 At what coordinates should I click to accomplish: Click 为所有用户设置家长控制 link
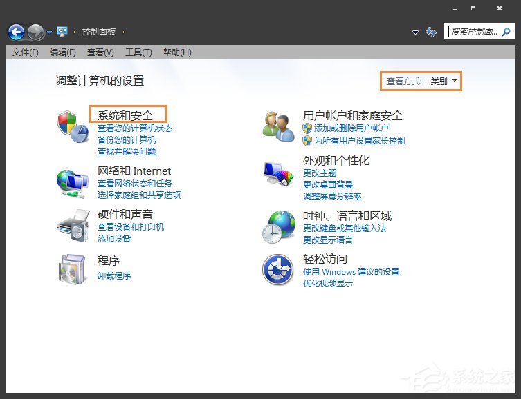click(360, 141)
